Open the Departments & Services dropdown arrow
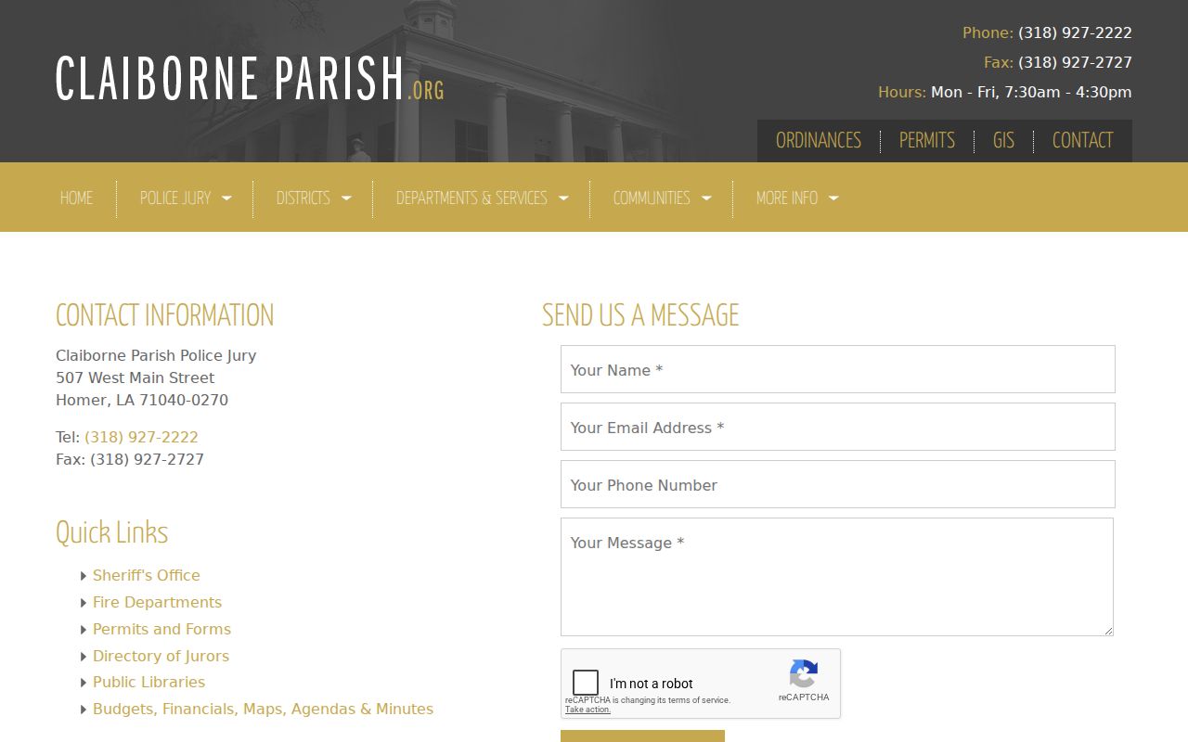Viewport: 1188px width, 742px height. (x=563, y=198)
